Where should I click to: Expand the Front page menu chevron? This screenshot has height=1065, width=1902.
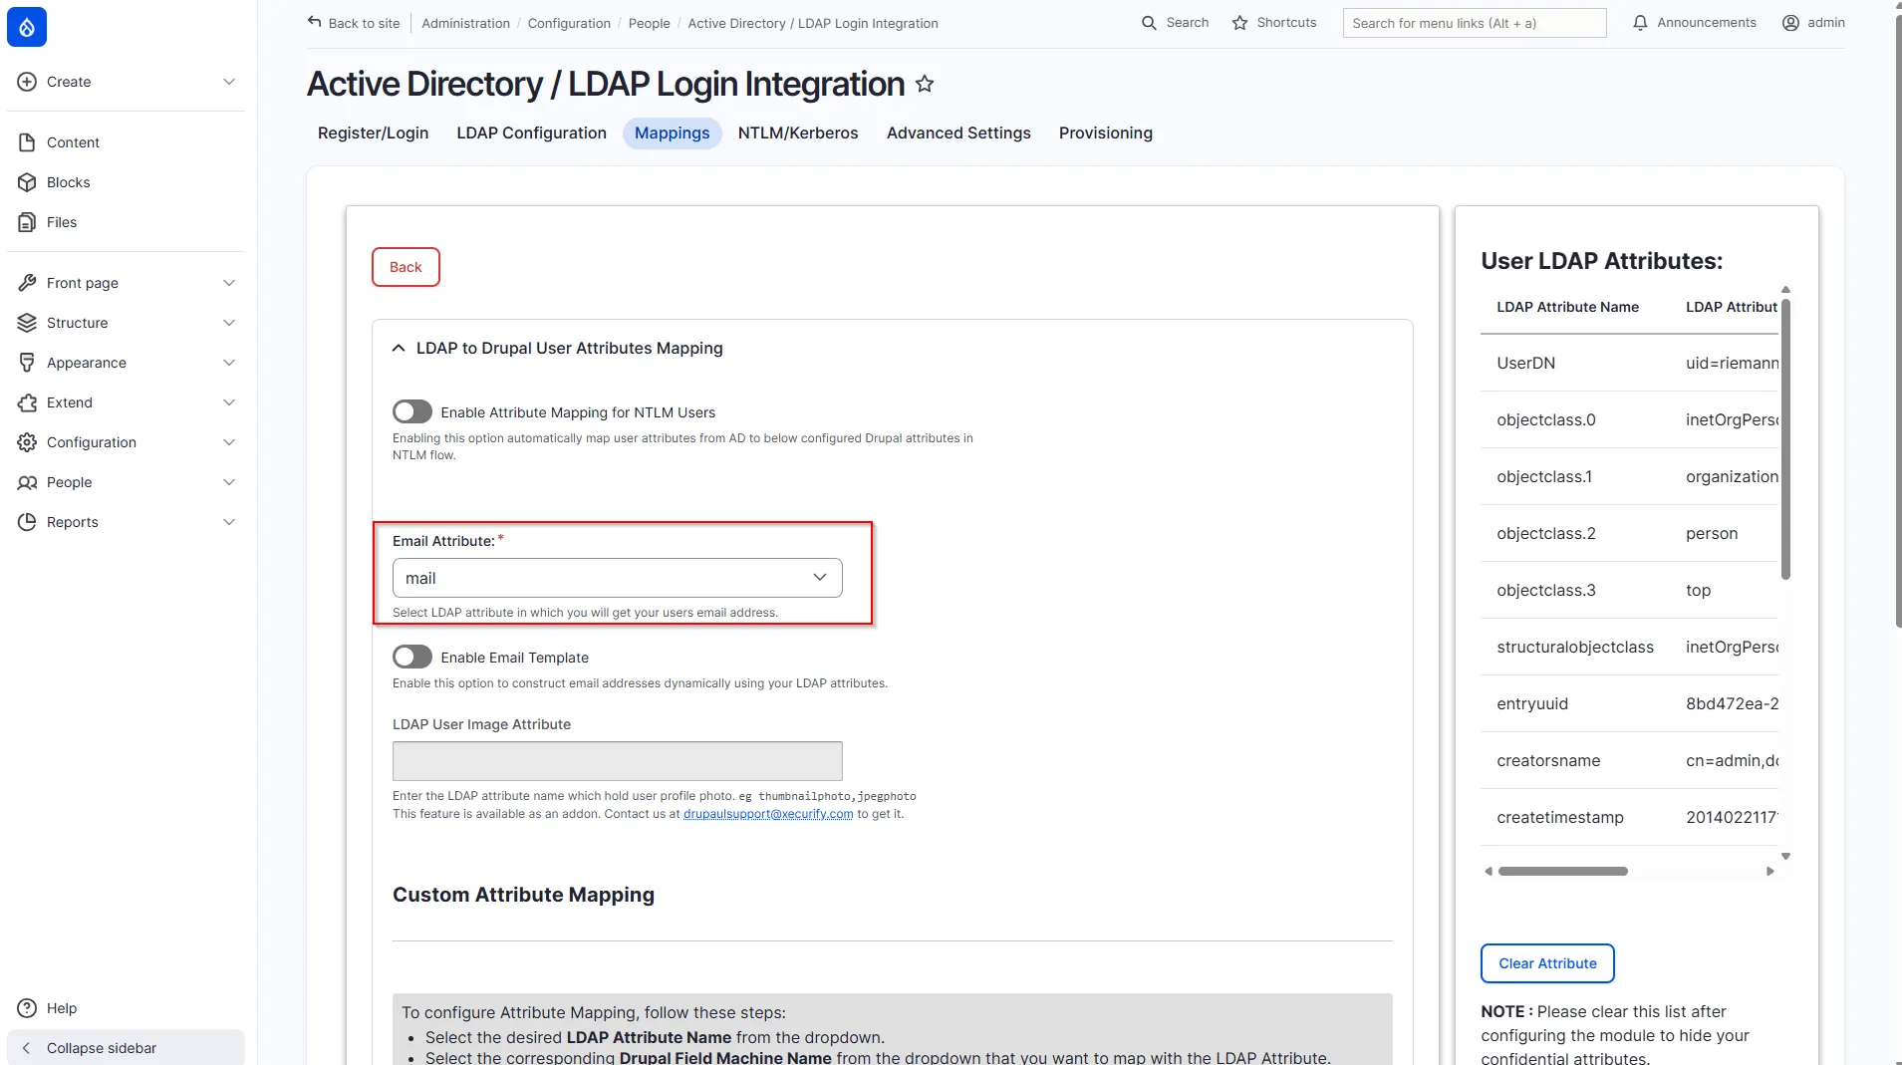(x=229, y=283)
